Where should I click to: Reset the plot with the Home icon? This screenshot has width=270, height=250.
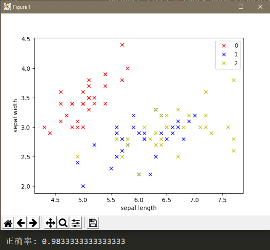click(8, 223)
